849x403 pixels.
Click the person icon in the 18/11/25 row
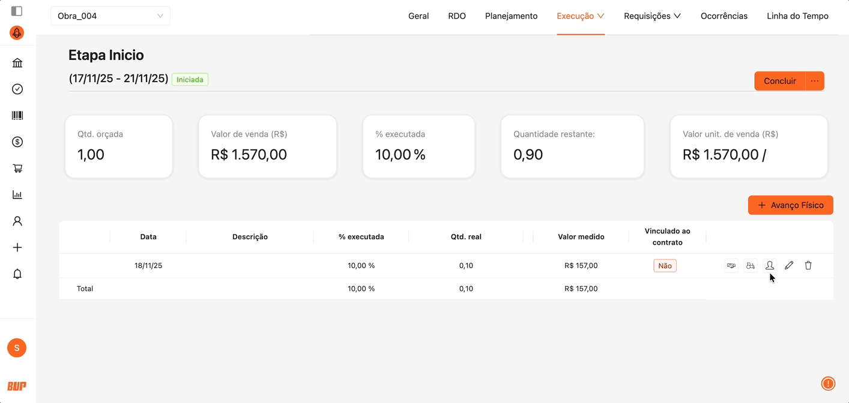pos(770,266)
